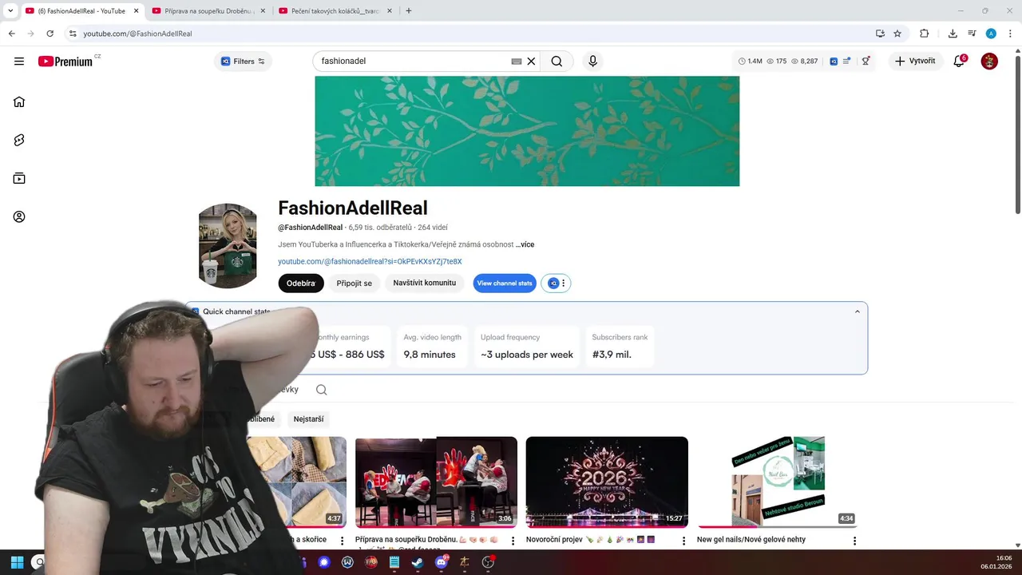Open Home from the left sidebar
Viewport: 1022px width, 575px height.
19,101
